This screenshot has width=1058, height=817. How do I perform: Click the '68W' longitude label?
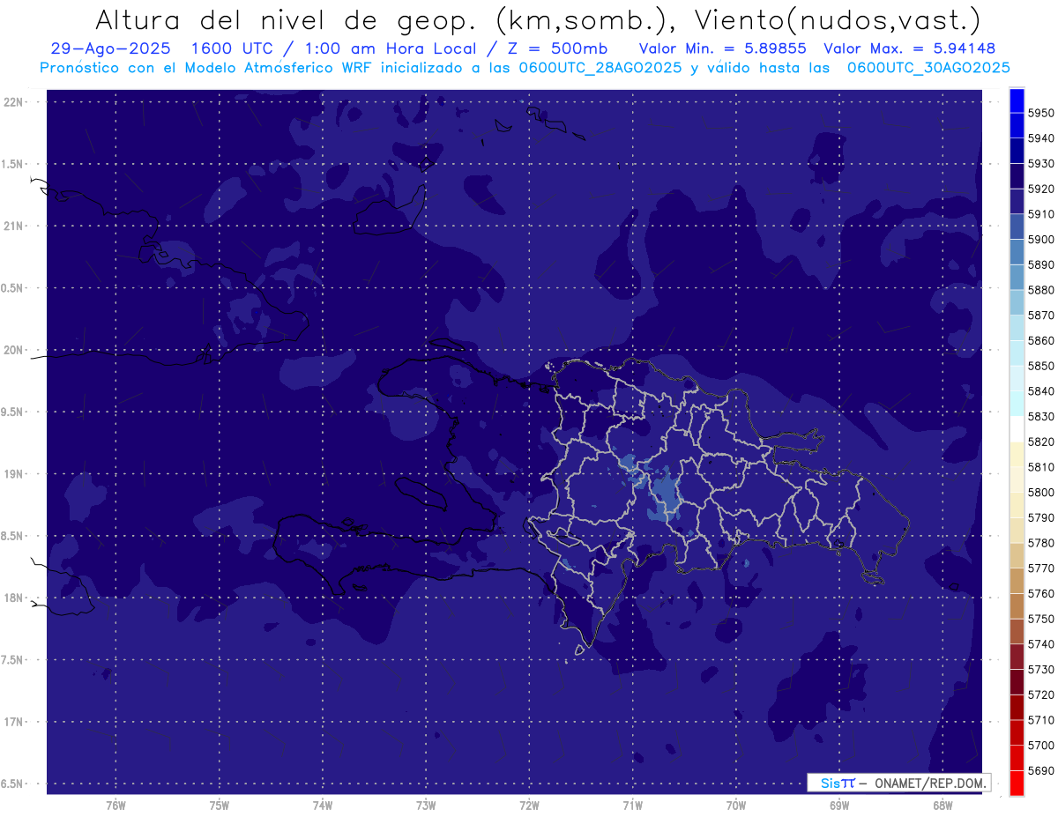coord(943,806)
